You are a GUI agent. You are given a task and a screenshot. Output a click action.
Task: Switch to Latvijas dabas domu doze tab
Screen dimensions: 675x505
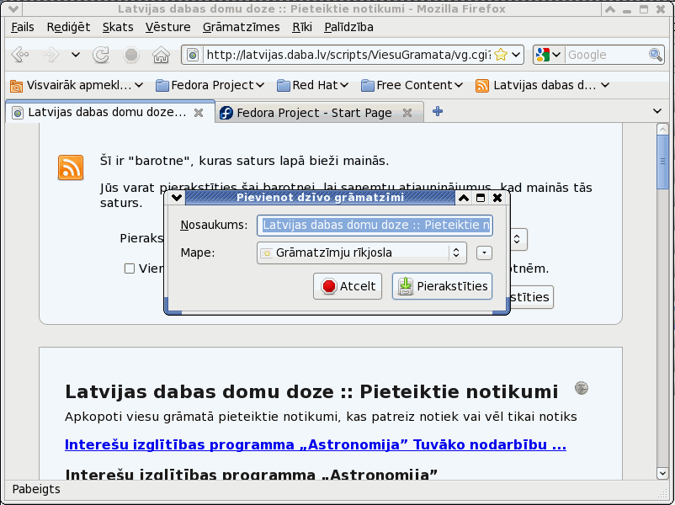click(x=107, y=113)
